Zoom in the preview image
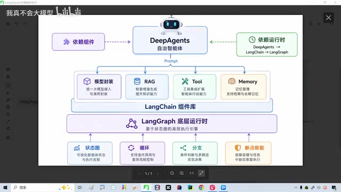341x192 pixels. point(182,173)
